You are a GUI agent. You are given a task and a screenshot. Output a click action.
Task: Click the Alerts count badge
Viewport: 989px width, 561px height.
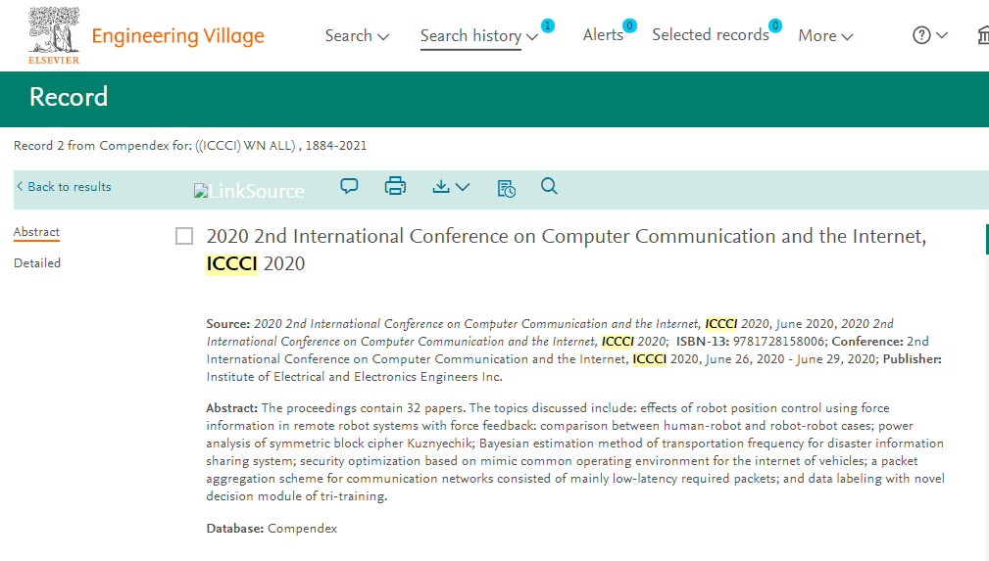629,25
